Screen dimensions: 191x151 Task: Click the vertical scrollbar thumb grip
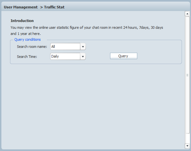coord(187,75)
